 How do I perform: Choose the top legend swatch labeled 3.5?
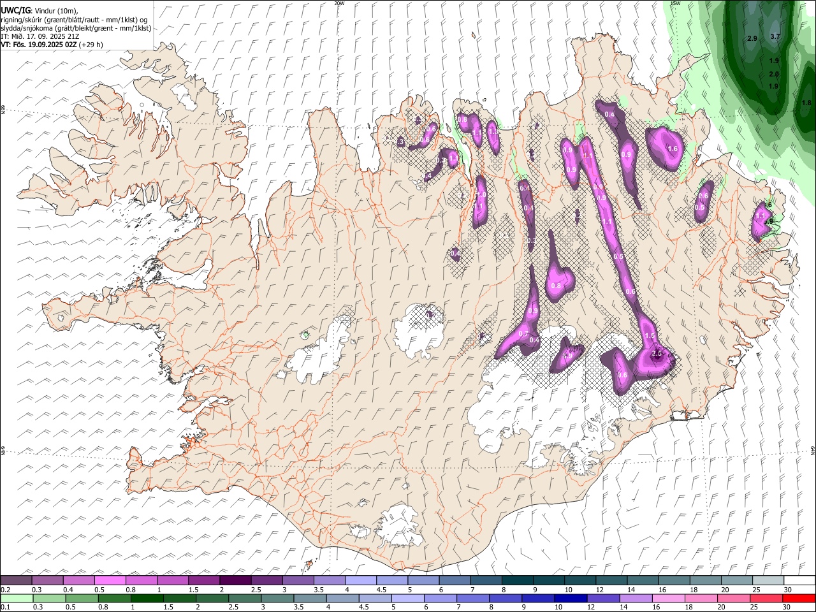329,580
